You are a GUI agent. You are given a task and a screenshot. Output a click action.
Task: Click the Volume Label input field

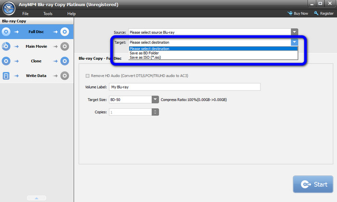coord(184,87)
